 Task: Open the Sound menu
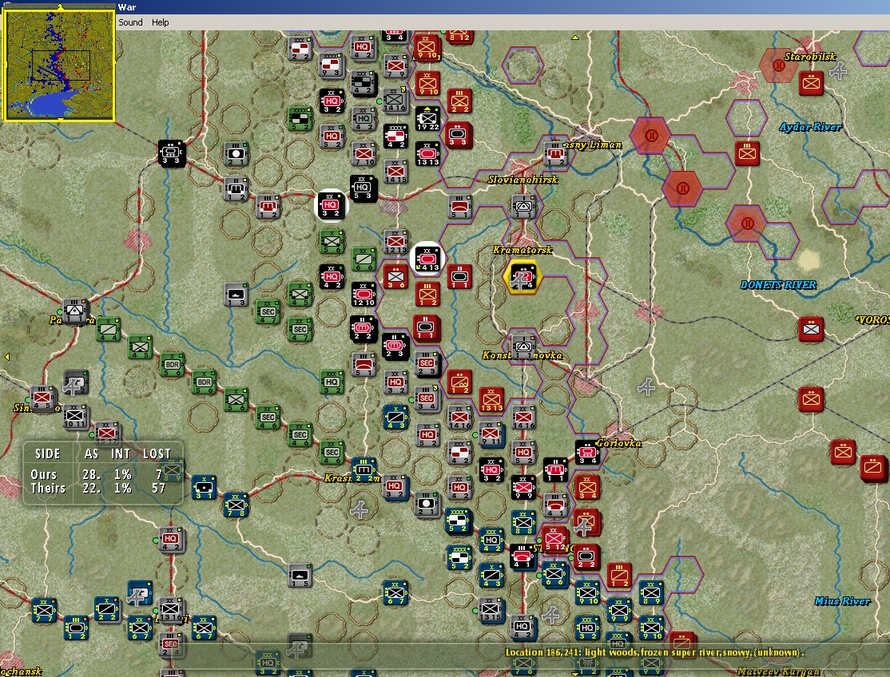[x=130, y=22]
